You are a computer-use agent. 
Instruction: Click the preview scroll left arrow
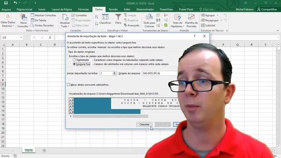click(x=71, y=116)
